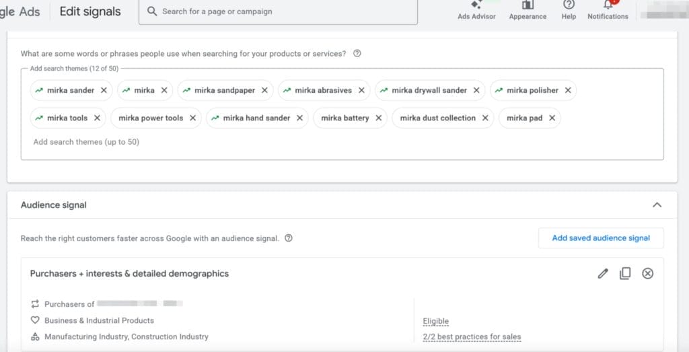Focus the 'Search for a page or campaign' field

[x=278, y=11]
